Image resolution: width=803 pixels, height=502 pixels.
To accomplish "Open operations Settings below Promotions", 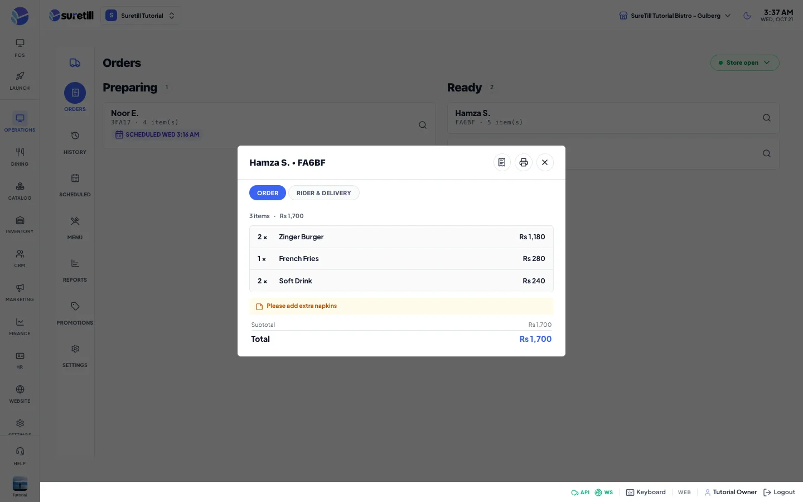I will (x=75, y=355).
